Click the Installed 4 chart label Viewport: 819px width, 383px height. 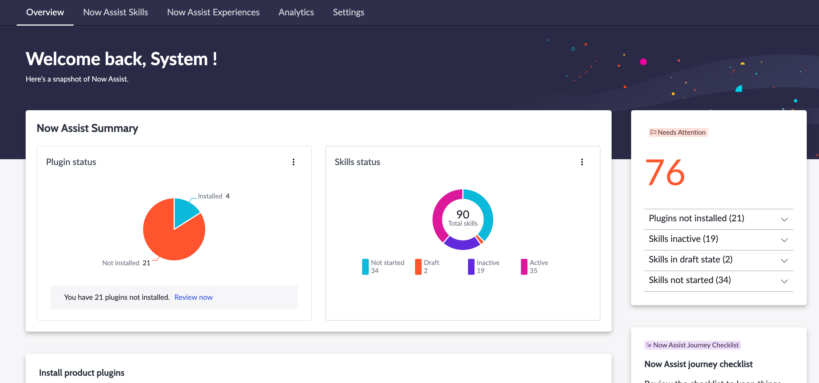(x=214, y=196)
